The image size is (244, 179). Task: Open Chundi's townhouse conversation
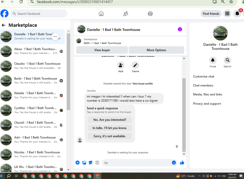(32, 125)
